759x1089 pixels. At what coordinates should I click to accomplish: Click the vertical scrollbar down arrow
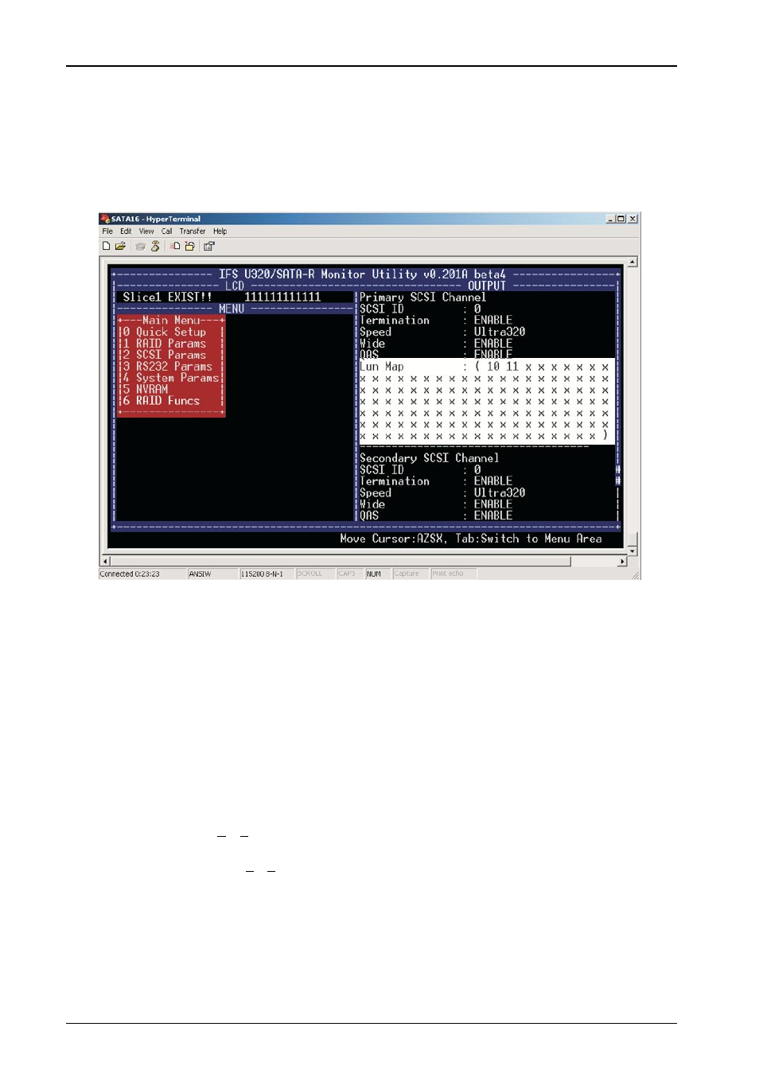coord(632,550)
